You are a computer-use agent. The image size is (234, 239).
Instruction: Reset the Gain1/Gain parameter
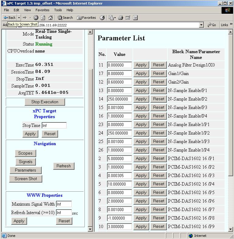(159, 73)
